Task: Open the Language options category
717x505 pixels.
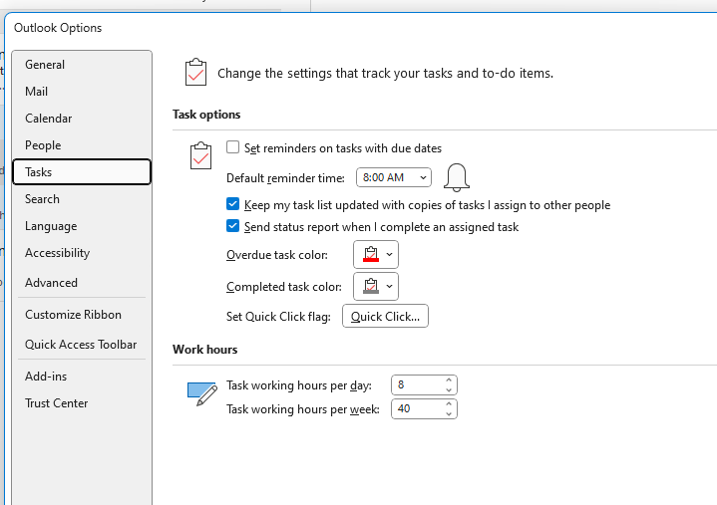Action: (x=82, y=226)
